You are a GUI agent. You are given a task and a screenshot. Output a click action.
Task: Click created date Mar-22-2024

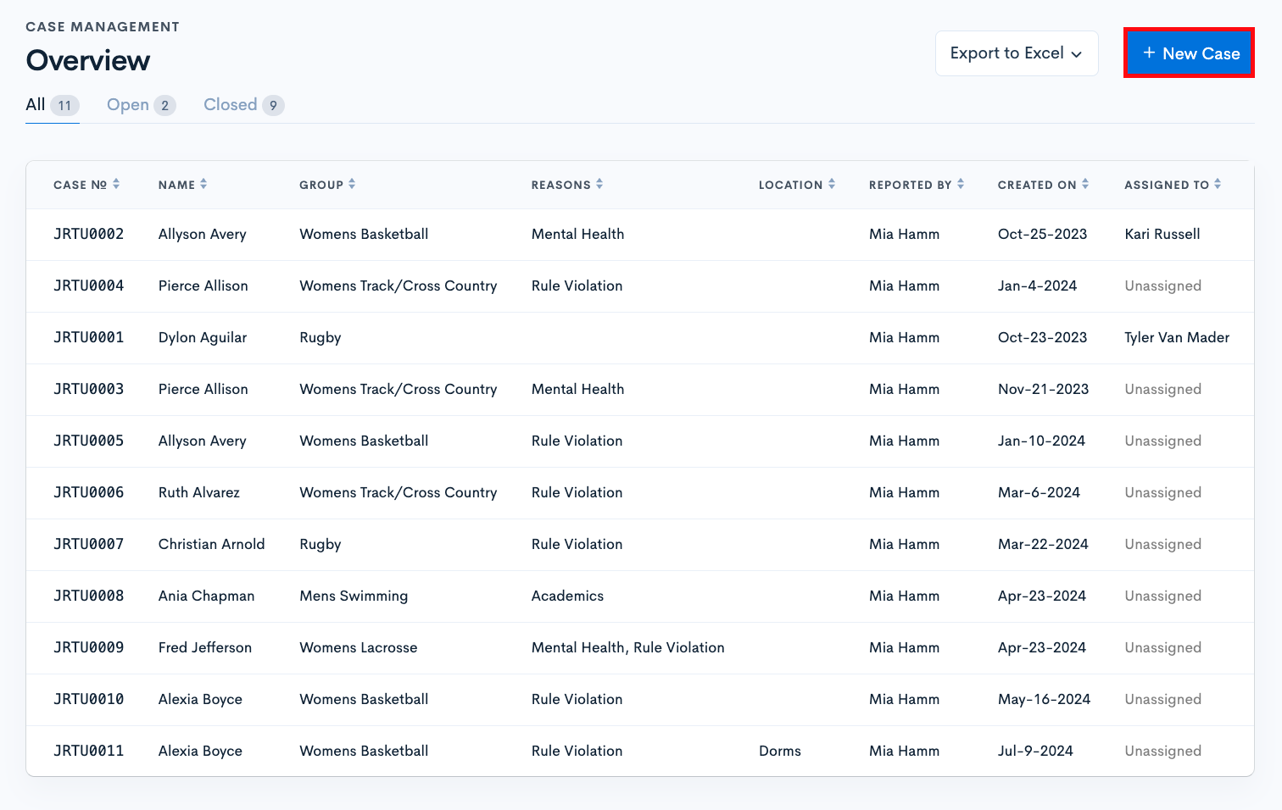tap(1043, 544)
